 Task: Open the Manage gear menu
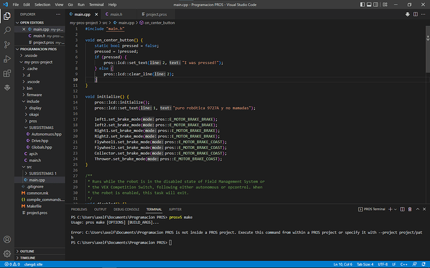[7, 254]
